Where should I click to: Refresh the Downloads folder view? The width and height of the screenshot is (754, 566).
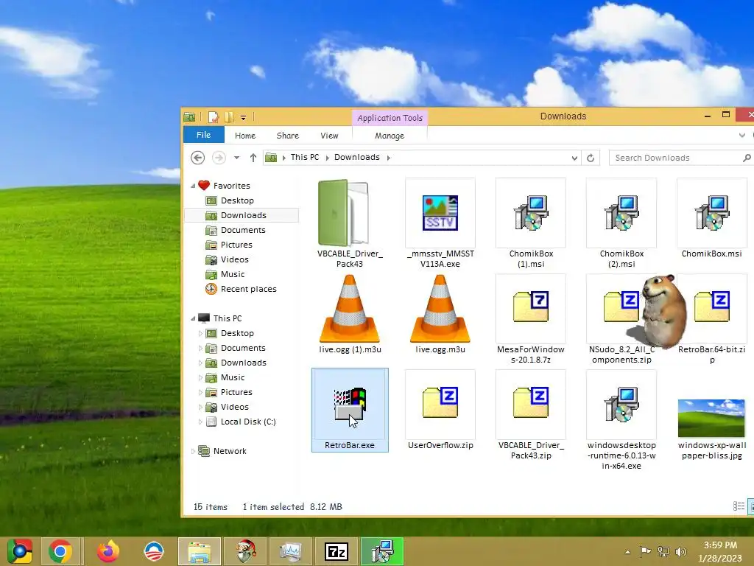coord(591,158)
